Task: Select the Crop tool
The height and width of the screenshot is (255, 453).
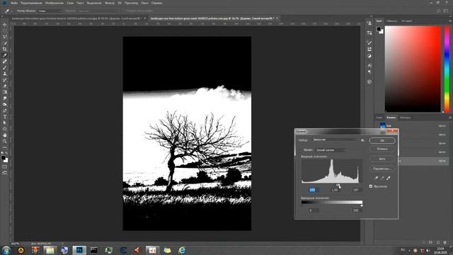Action: tap(5, 49)
